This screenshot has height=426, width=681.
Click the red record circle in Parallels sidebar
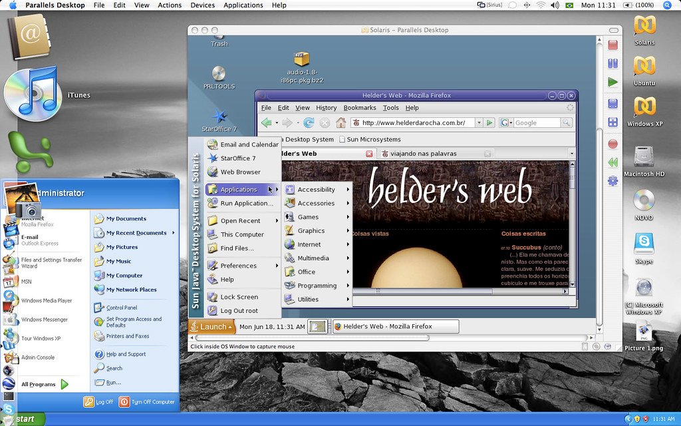pos(613,144)
